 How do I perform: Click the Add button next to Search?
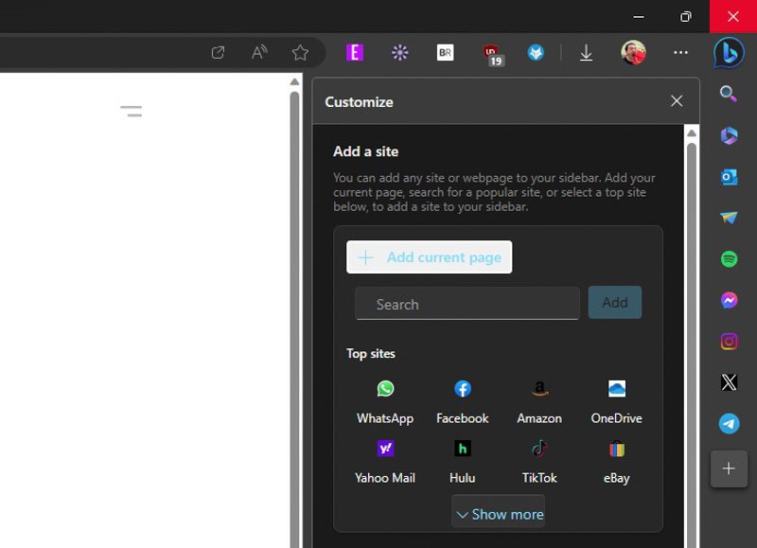pyautogui.click(x=614, y=302)
